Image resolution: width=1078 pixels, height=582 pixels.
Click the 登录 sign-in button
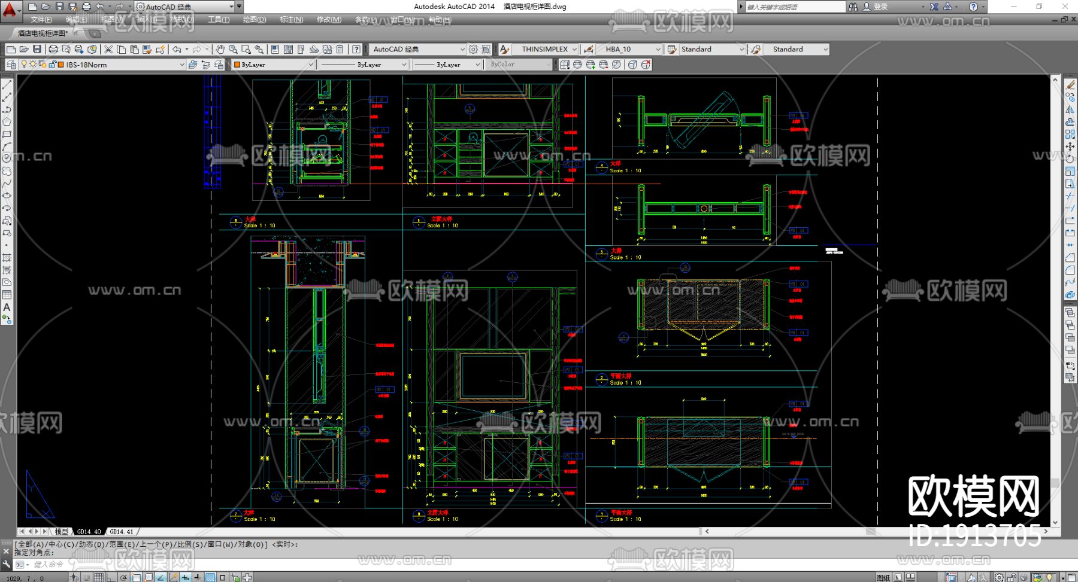(x=880, y=7)
